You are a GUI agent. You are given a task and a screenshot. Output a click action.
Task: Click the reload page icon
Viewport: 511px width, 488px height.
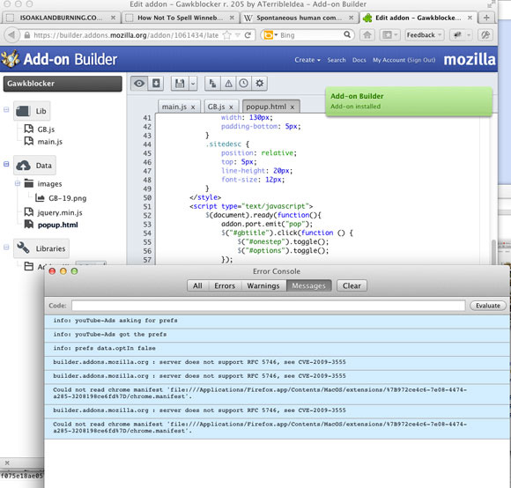pyautogui.click(x=248, y=35)
